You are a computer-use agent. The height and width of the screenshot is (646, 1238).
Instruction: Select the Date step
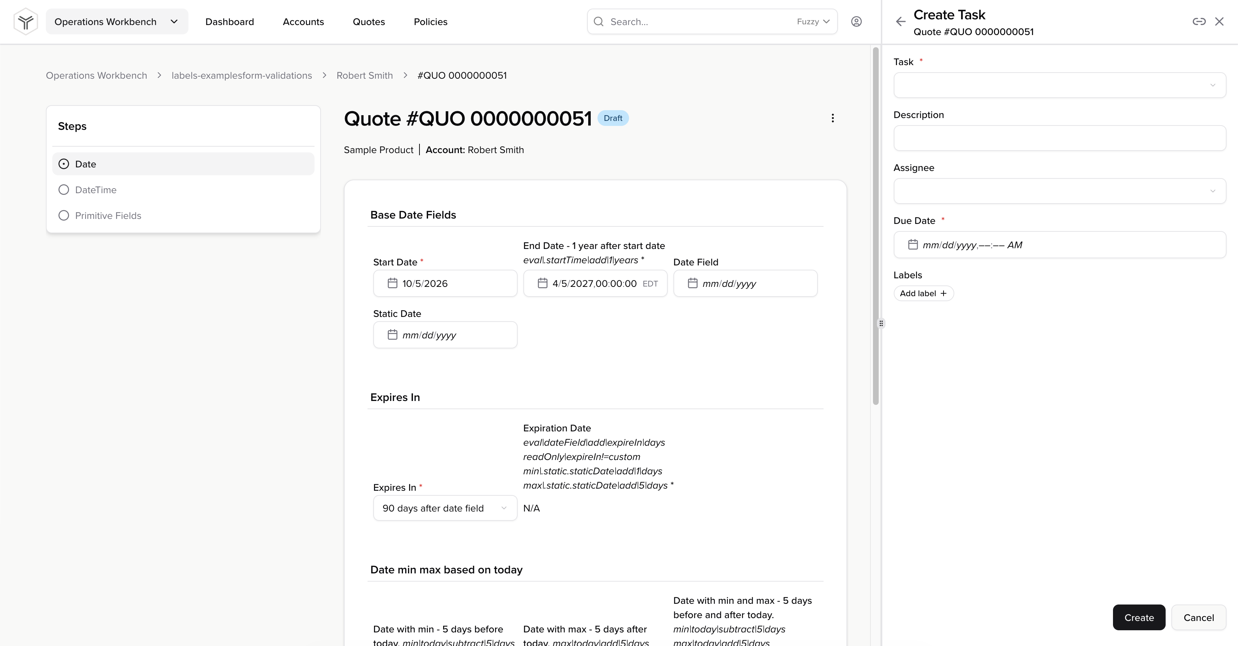[x=183, y=164]
